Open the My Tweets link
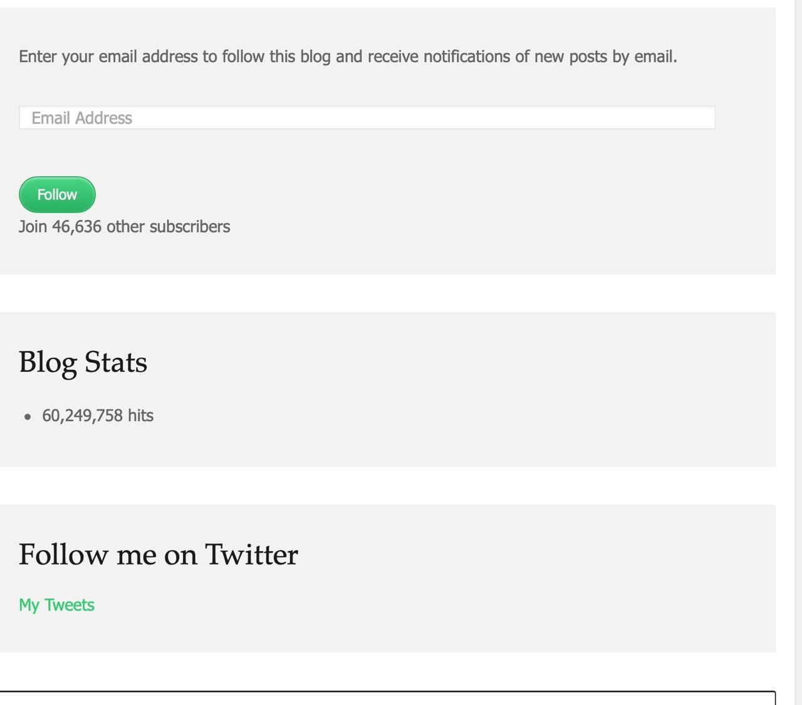802x705 pixels. click(56, 605)
